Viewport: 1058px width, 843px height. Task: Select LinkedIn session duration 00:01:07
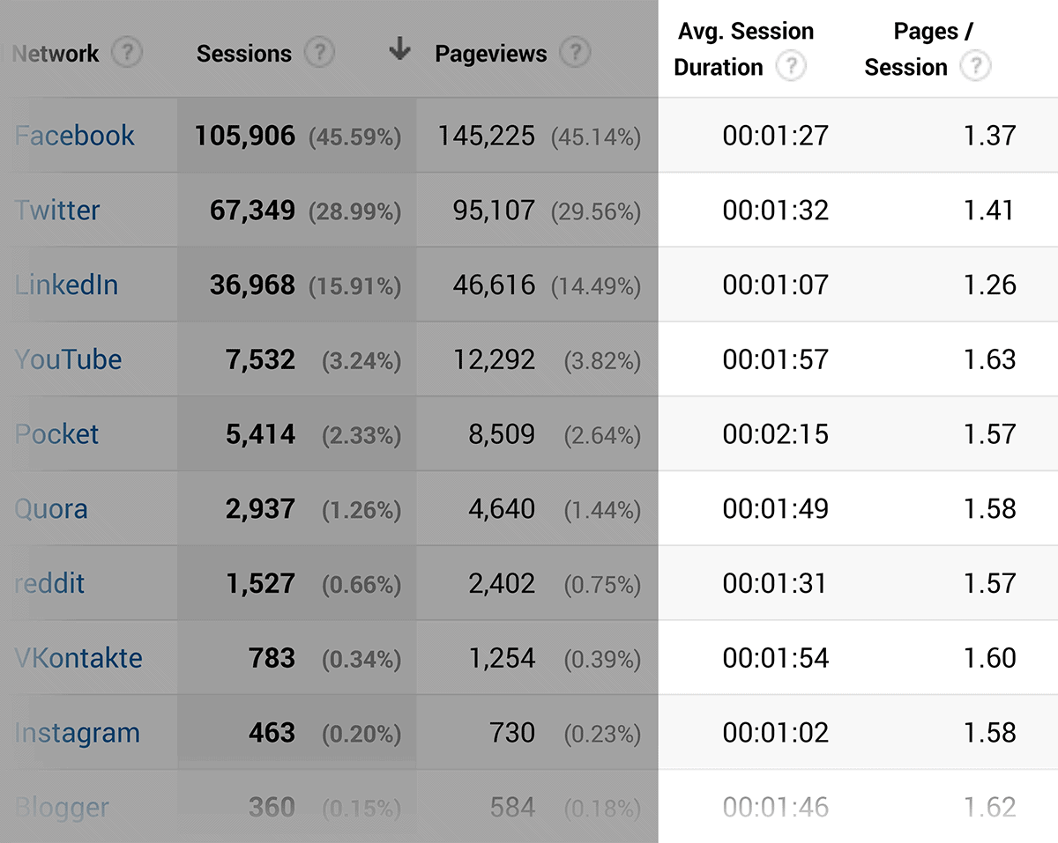tap(775, 285)
